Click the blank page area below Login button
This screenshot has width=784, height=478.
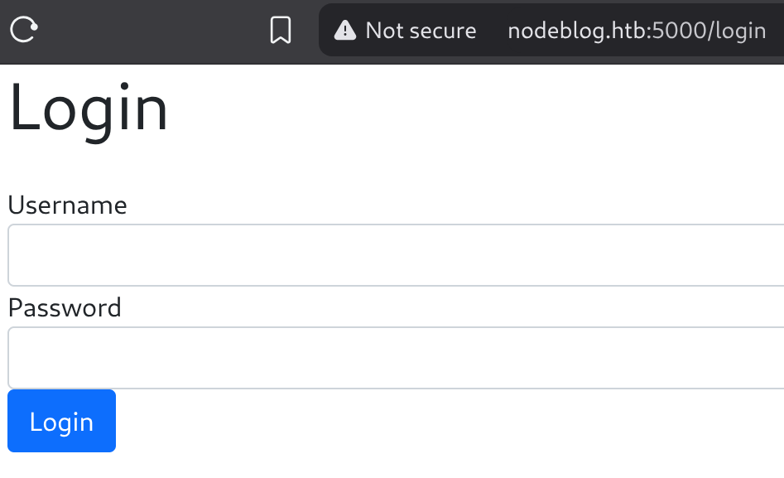pos(350,466)
